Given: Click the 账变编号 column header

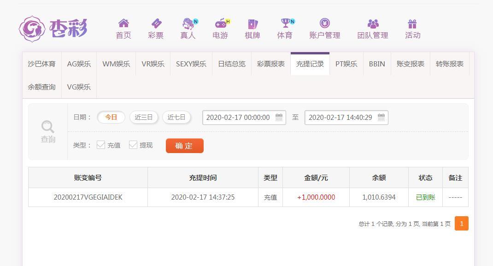Looking at the screenshot, I should coord(88,177).
